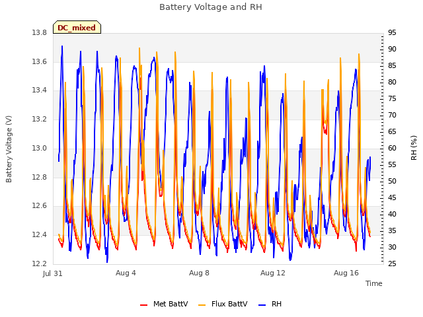Click the DC_mixed annotation label
Viewport: 423px width, 317px height.
click(77, 28)
